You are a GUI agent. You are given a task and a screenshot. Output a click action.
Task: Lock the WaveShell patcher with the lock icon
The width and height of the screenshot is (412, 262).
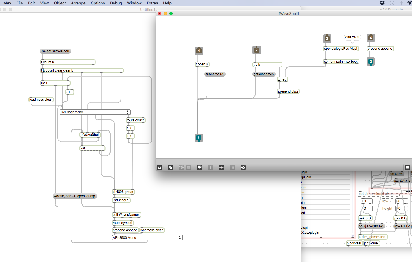point(160,167)
